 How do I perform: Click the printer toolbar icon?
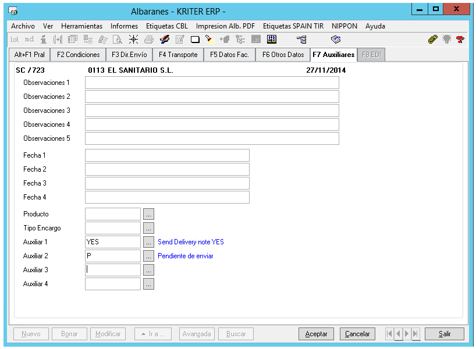click(x=149, y=40)
